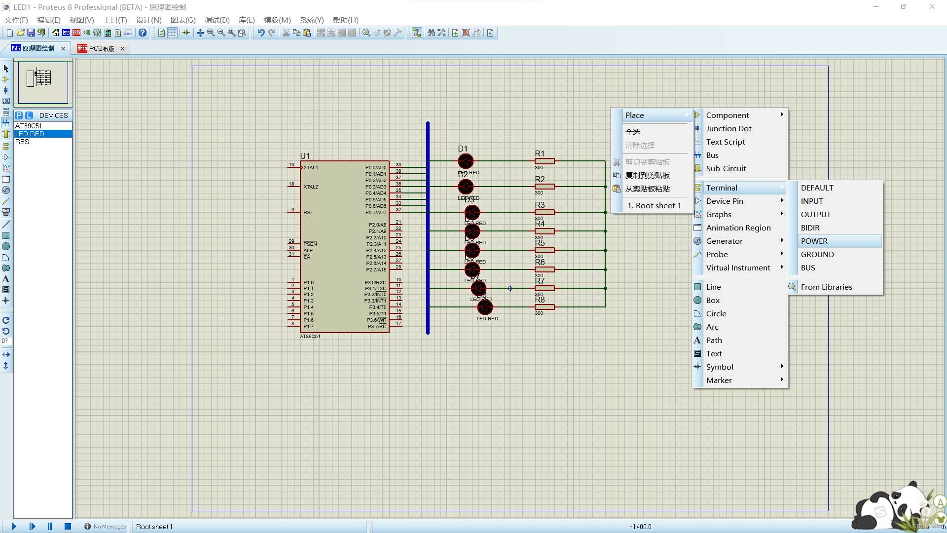Click the Pick devices P button
947x533 pixels.
pos(19,115)
